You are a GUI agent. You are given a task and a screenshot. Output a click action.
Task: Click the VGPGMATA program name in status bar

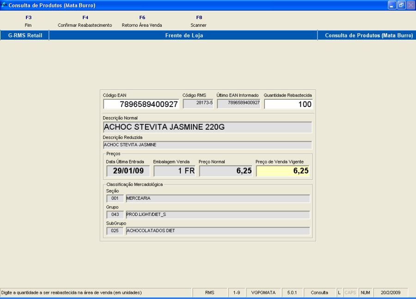(x=263, y=293)
